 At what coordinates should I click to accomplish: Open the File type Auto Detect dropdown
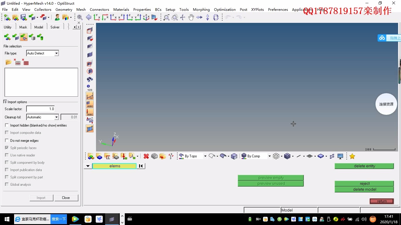[x=57, y=53]
